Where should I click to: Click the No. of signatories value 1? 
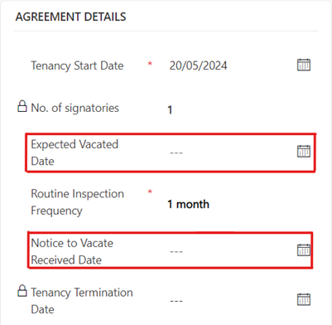coord(170,109)
